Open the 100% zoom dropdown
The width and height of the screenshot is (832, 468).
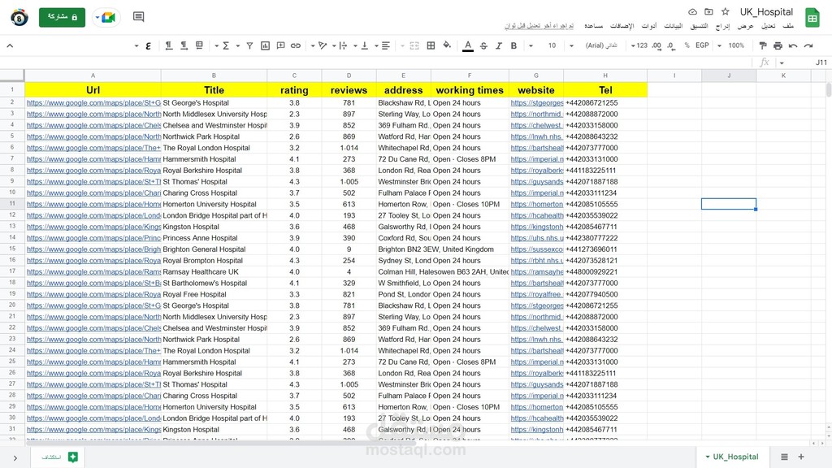tap(734, 45)
